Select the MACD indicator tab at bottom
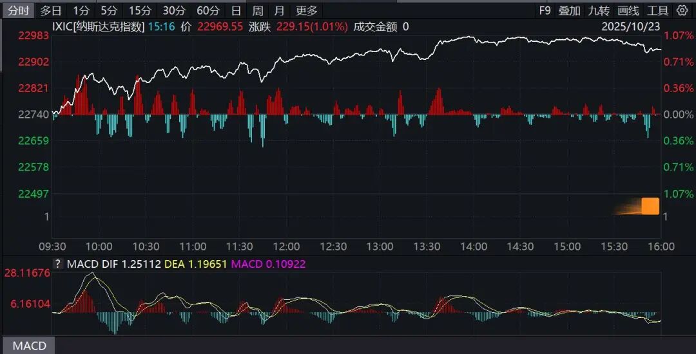 [30, 346]
